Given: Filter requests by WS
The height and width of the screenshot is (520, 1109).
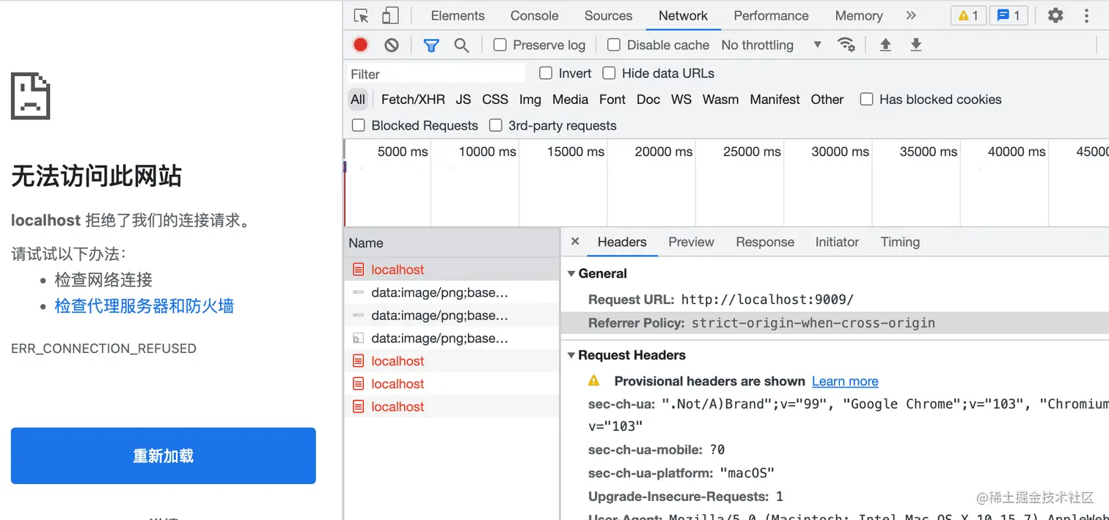Looking at the screenshot, I should tap(681, 99).
